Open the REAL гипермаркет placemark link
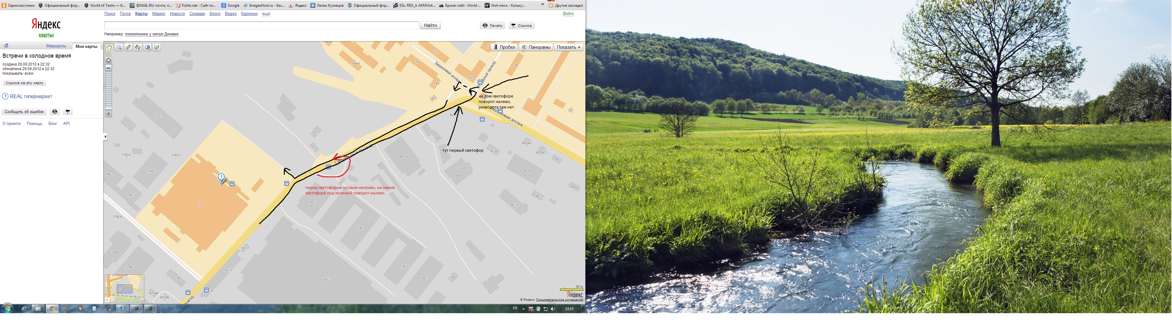 pyautogui.click(x=31, y=96)
